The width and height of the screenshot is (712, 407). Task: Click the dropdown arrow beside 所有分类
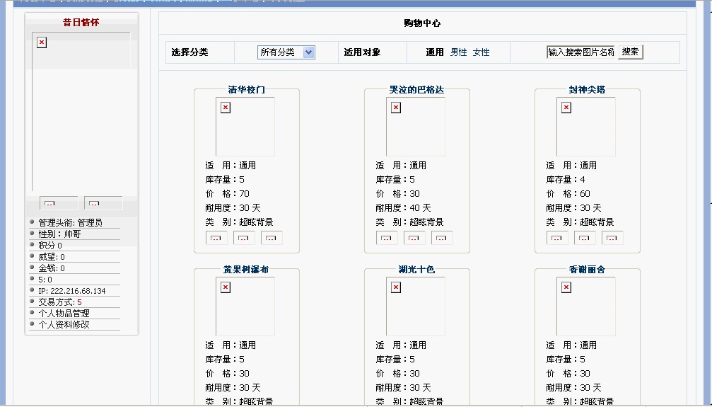tap(309, 52)
